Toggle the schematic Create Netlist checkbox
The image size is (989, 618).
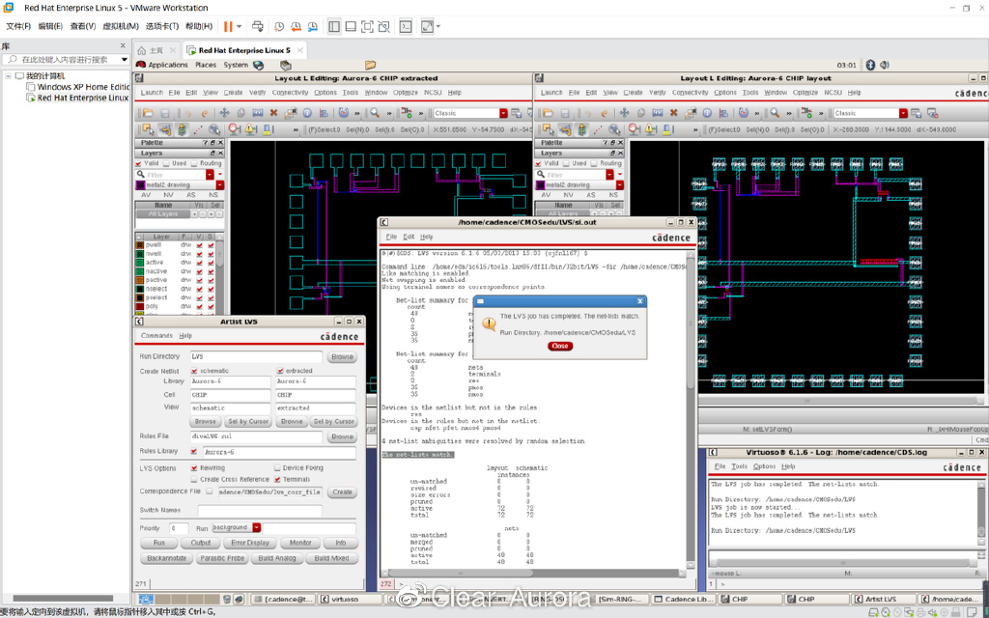[x=194, y=371]
